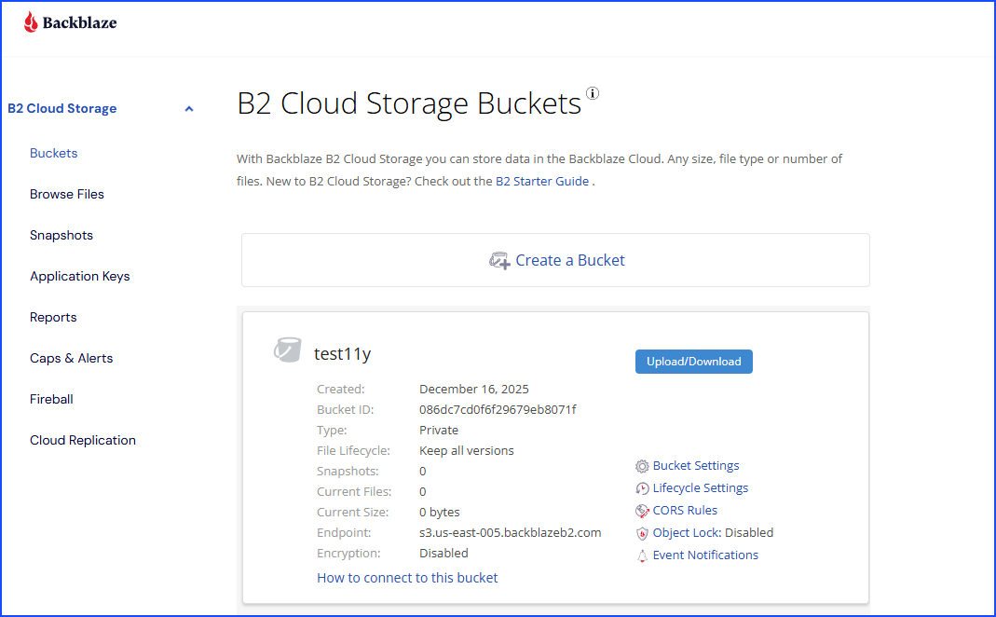Open Browse Files in sidebar
996x617 pixels.
[x=67, y=194]
